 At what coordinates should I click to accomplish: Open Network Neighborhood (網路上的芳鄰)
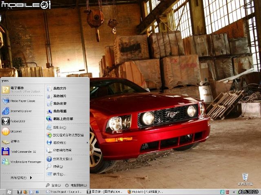(x=67, y=119)
